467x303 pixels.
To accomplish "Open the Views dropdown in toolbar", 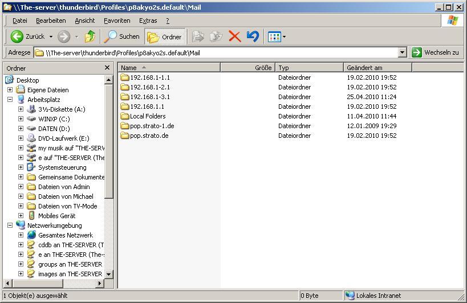I will tap(277, 36).
